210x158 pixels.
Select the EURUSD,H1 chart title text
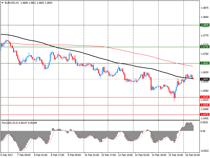(x=12, y=3)
